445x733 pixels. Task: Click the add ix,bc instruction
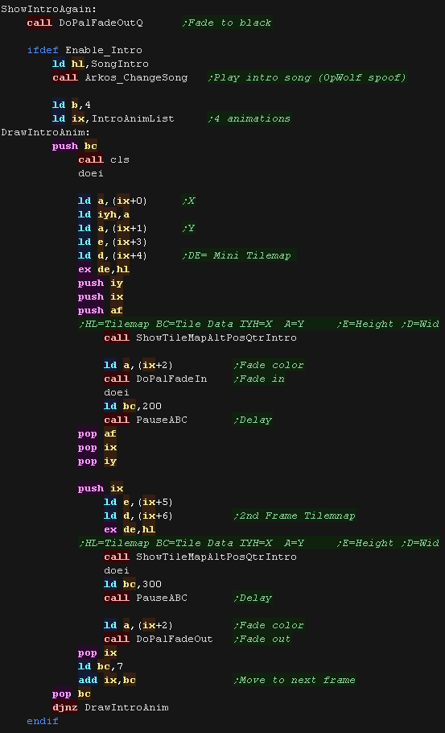click(x=107, y=680)
